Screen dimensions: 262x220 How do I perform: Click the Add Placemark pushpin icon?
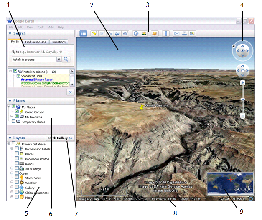click(94, 33)
